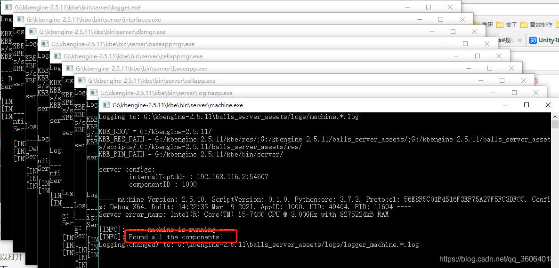Maximize the cellappmgr.exe window
Image resolution: width=559 pixels, height=268 pixels.
478,56
